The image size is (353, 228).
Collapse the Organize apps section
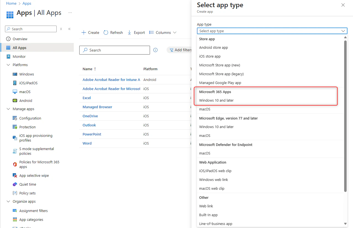(x=8, y=202)
